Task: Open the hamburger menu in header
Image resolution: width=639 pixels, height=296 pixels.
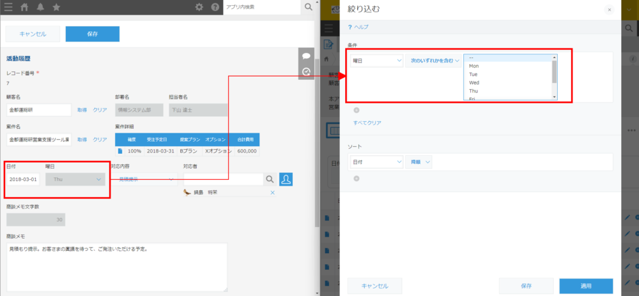Action: coord(8,8)
